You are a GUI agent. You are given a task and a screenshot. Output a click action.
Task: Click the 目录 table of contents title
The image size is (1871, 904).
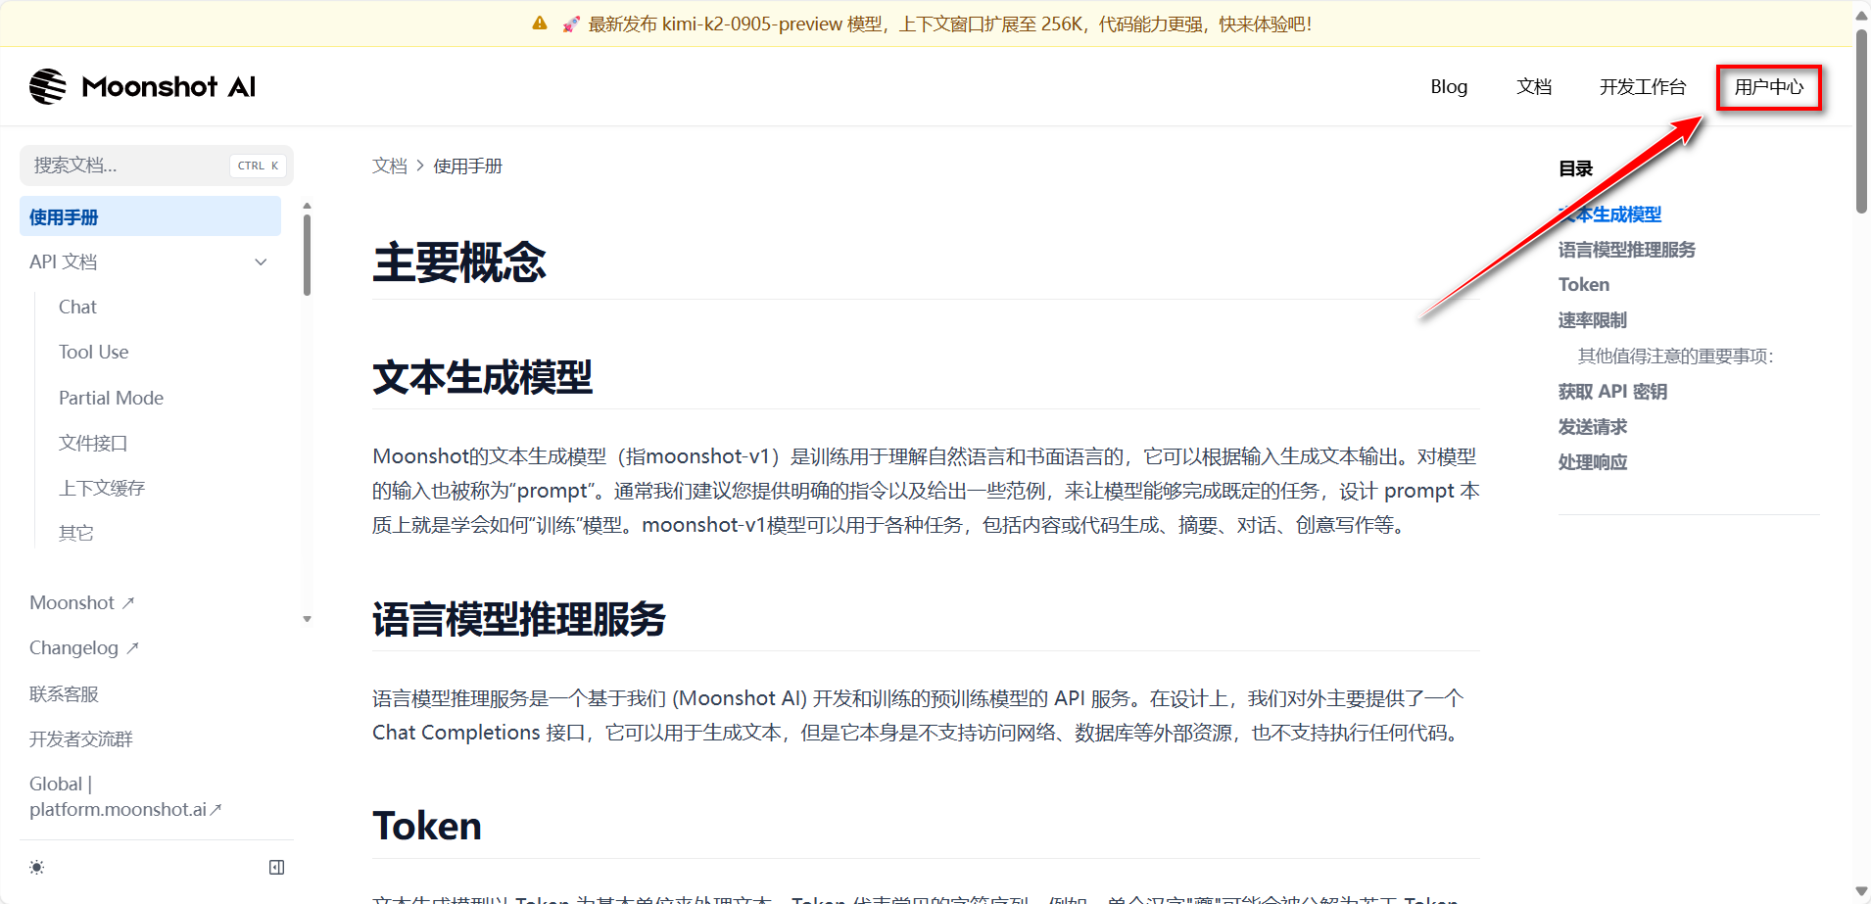tap(1575, 168)
